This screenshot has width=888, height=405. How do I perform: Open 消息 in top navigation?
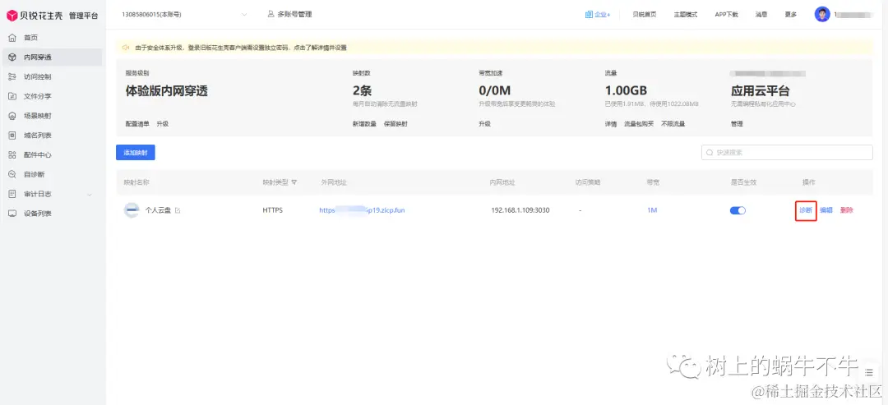761,15
